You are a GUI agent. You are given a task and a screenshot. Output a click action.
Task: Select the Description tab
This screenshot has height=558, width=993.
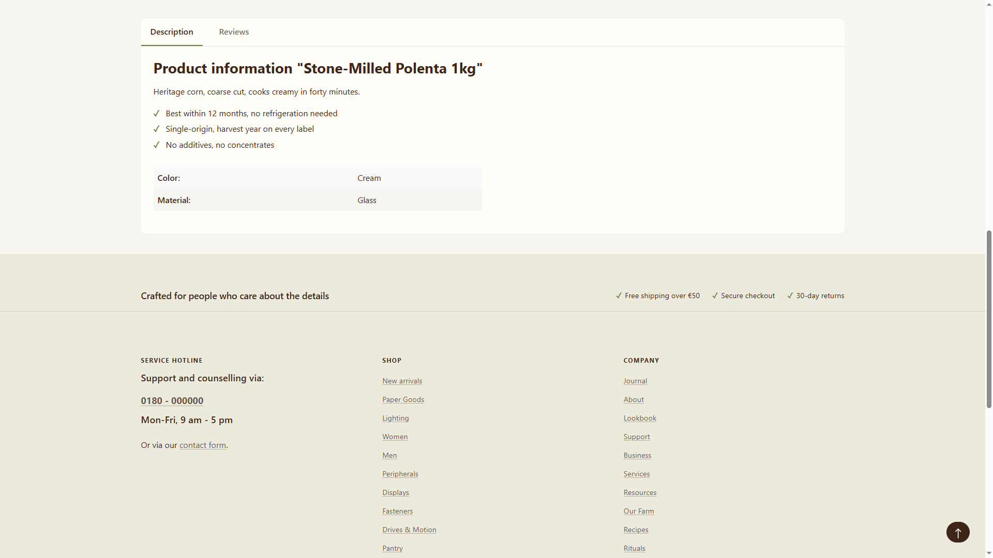[x=172, y=32]
